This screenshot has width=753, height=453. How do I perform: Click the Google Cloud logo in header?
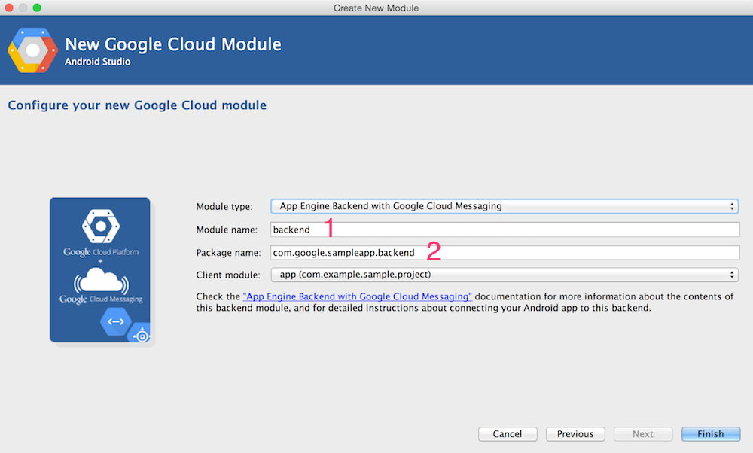click(x=32, y=51)
